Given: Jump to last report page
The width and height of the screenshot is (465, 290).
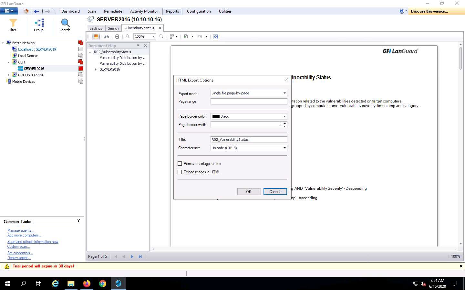Looking at the screenshot, I should 140,256.
